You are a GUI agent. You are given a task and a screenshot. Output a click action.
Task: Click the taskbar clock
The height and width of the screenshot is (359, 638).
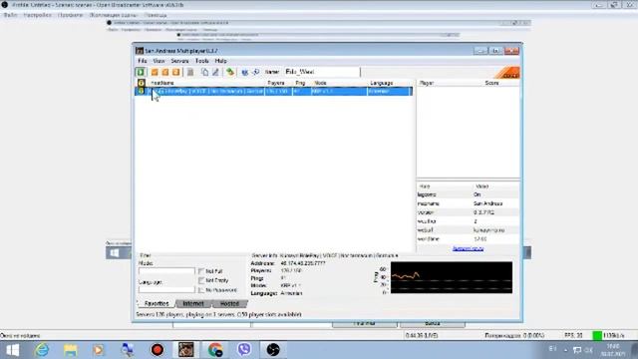point(613,350)
